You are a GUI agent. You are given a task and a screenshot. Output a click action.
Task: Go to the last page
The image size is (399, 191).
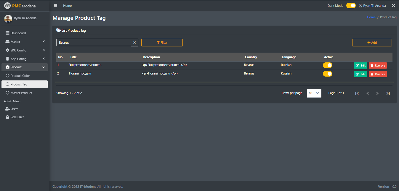[x=388, y=93]
